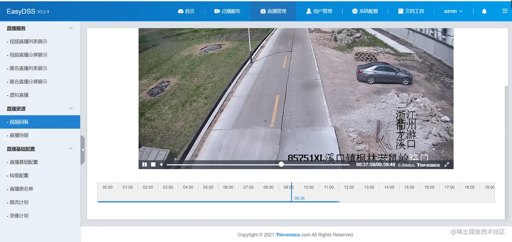Jump to 03:00 on the timeline

tap(168, 187)
